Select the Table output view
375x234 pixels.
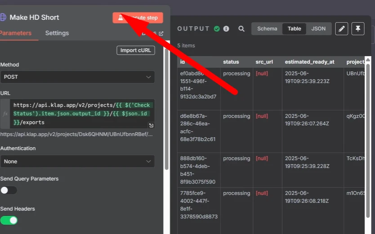tap(294, 29)
